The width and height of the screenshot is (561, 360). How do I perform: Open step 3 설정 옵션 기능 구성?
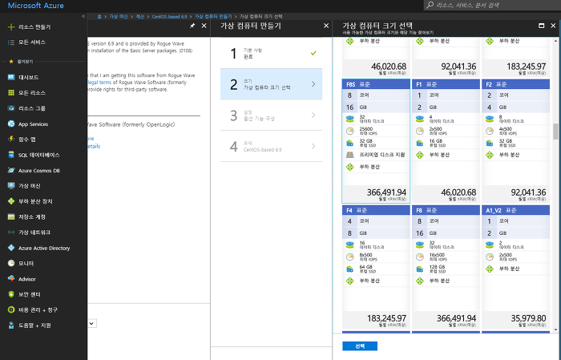271,115
